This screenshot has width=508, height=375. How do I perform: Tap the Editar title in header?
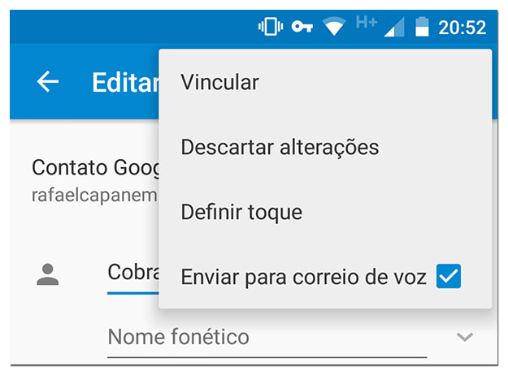(124, 82)
